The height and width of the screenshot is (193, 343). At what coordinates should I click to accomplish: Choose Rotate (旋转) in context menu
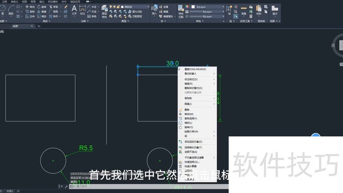click(197, 127)
